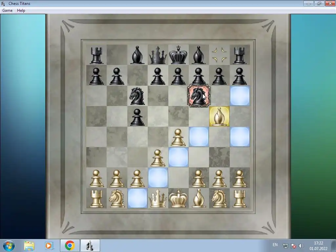336x252 pixels.
Task: Move the bishop to highlighted square h4
Action: [240, 137]
